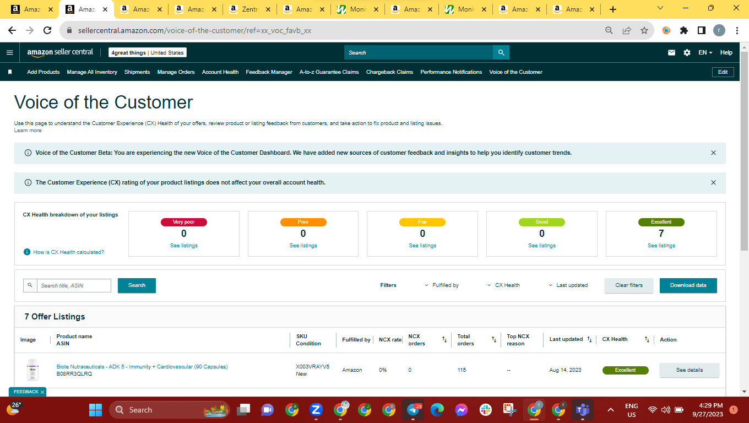Open Performance Notifications
Screen dimensions: 749x423
(451, 72)
